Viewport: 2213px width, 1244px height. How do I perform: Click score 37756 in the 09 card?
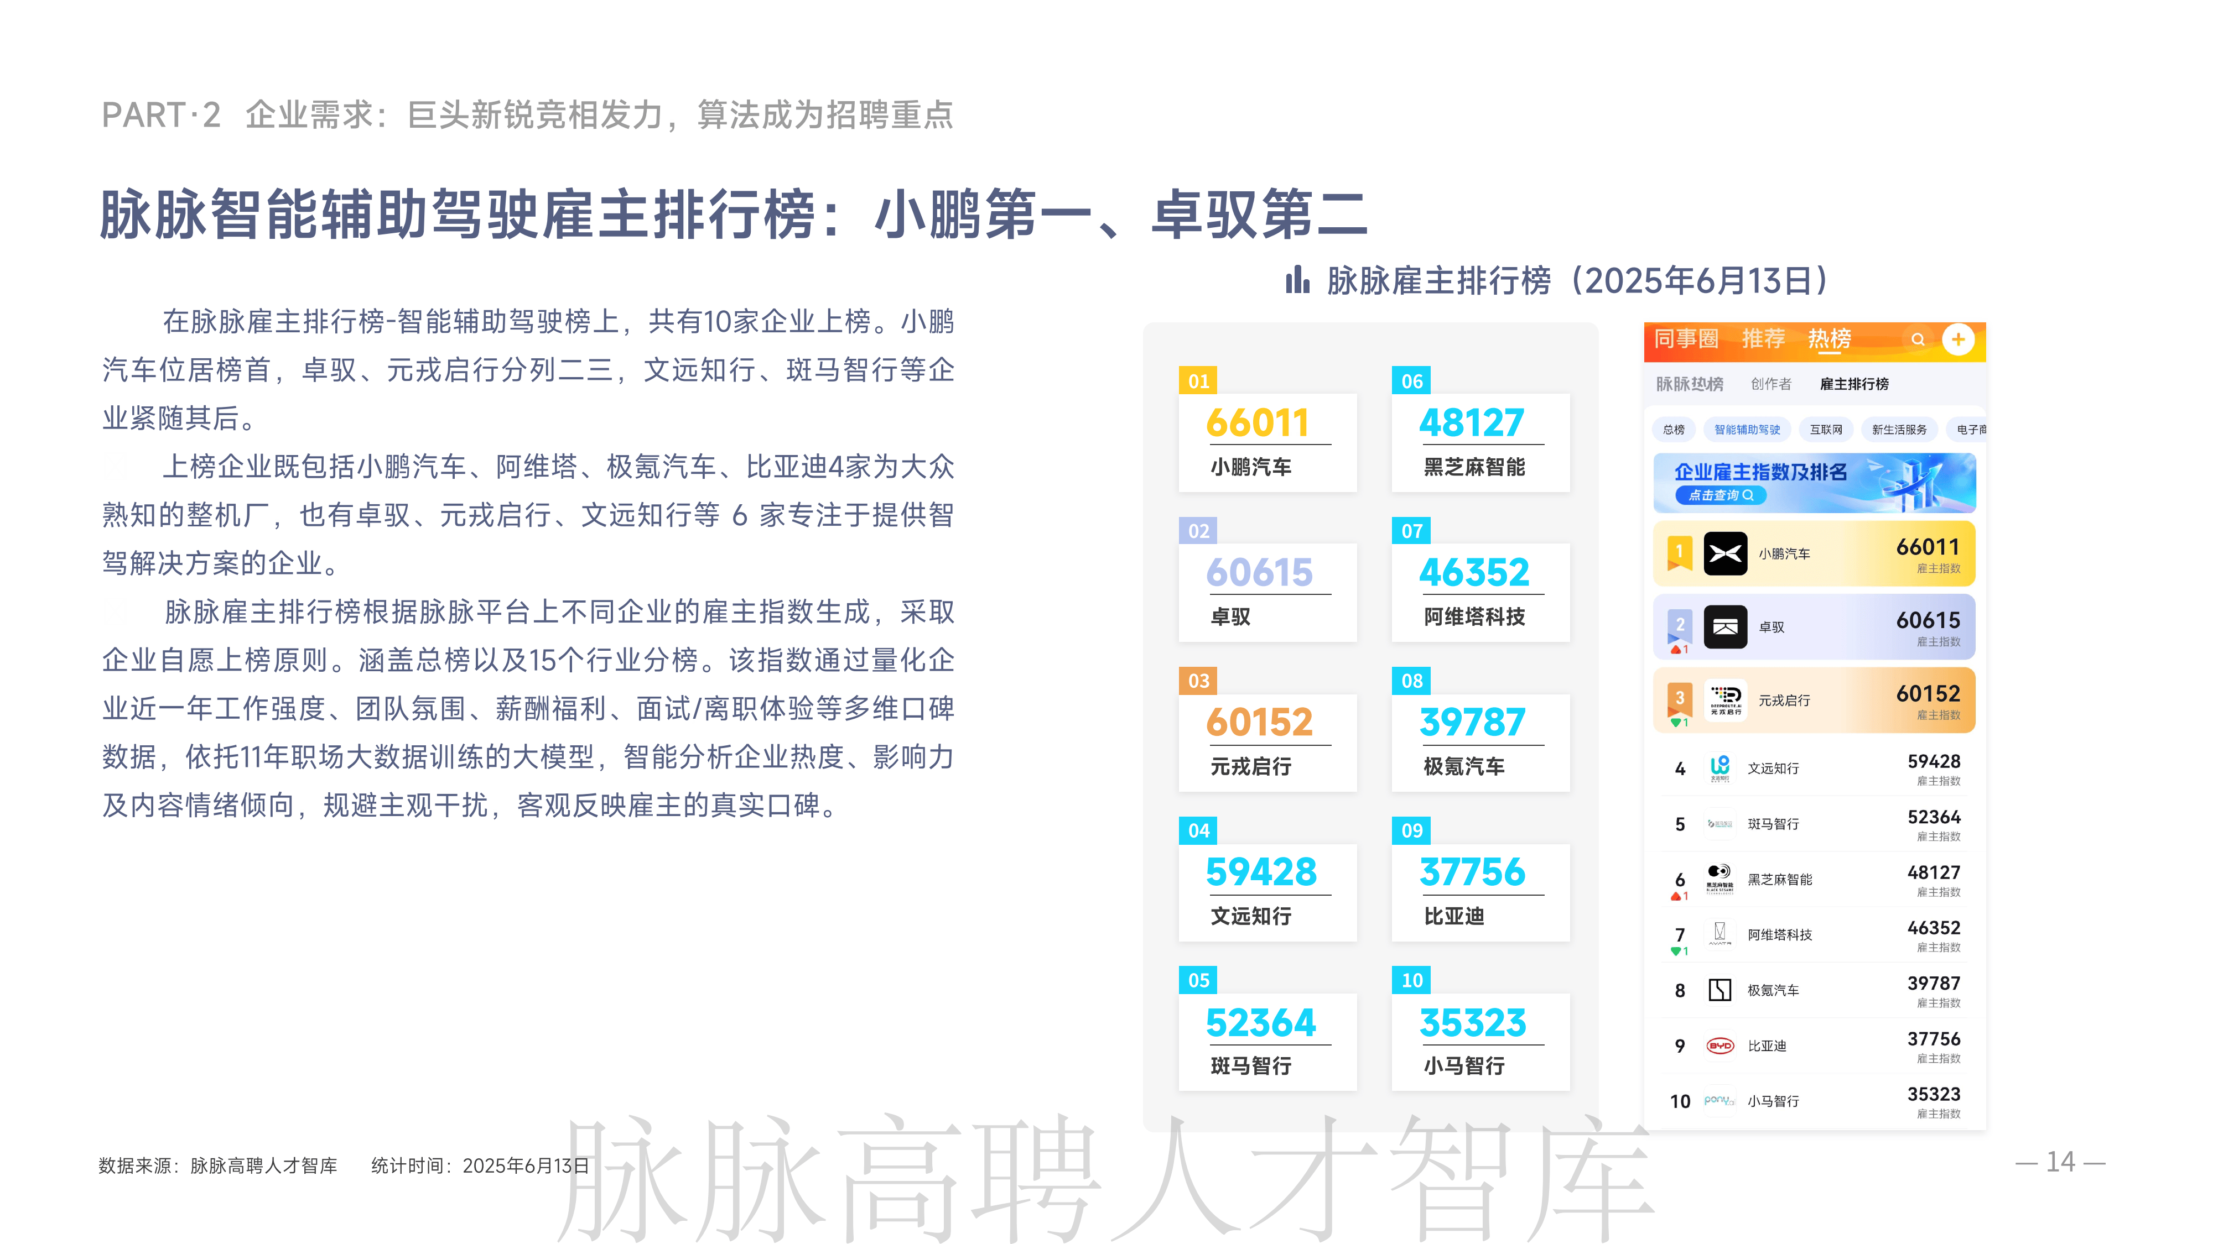[1472, 871]
